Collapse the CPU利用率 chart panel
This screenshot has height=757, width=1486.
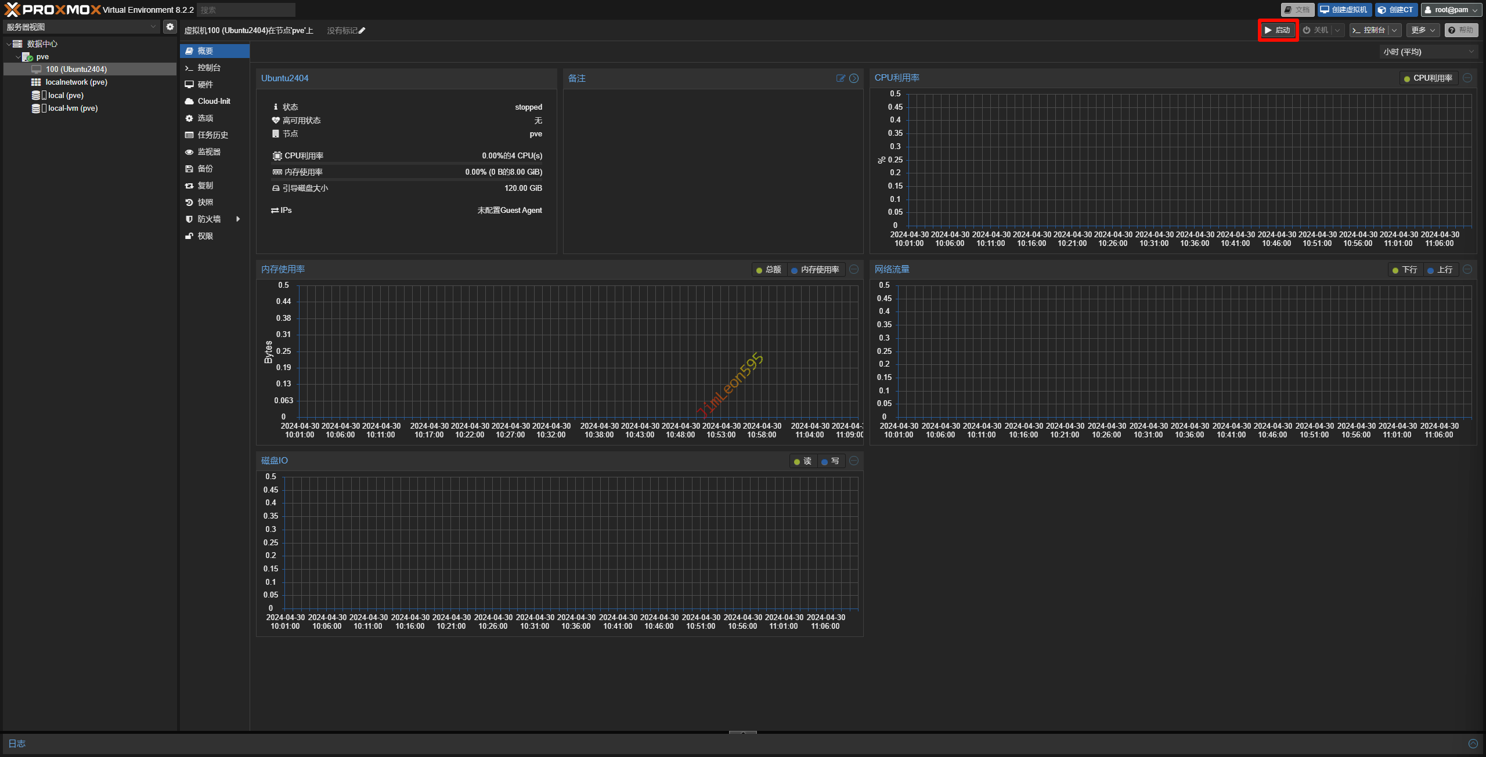point(1467,78)
